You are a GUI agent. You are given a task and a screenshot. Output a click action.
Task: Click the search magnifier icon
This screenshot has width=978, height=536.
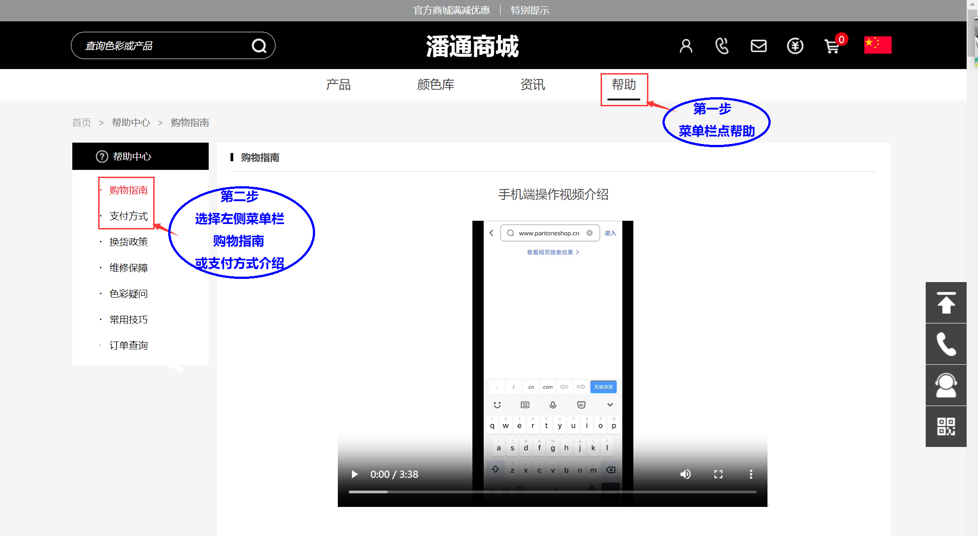coord(259,45)
